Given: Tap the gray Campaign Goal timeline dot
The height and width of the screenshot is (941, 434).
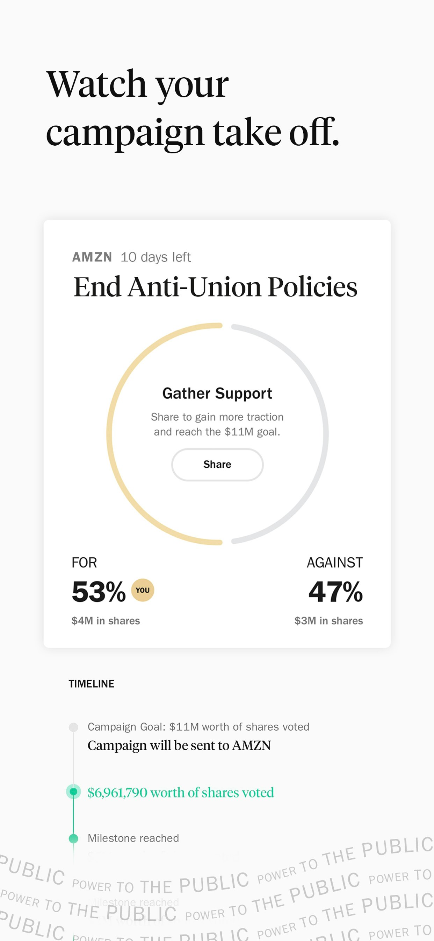Looking at the screenshot, I should click(73, 727).
